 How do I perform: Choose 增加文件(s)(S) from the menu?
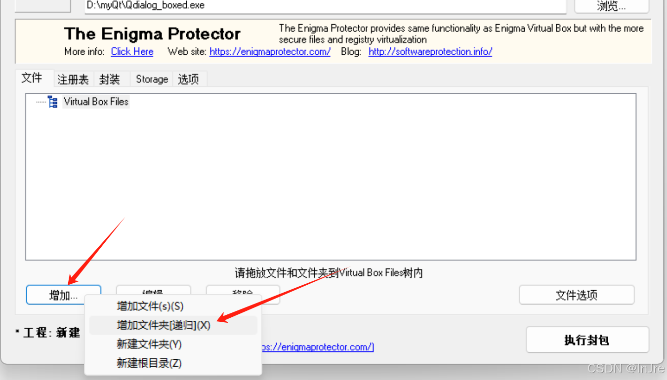click(x=173, y=306)
